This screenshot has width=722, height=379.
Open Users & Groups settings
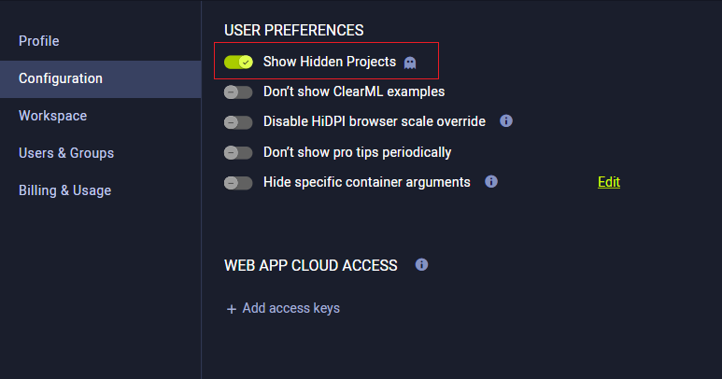click(x=66, y=153)
